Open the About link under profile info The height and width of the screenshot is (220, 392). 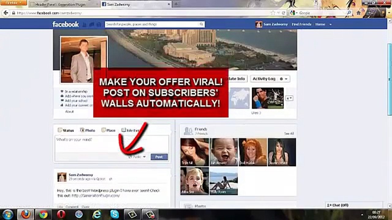(x=70, y=112)
